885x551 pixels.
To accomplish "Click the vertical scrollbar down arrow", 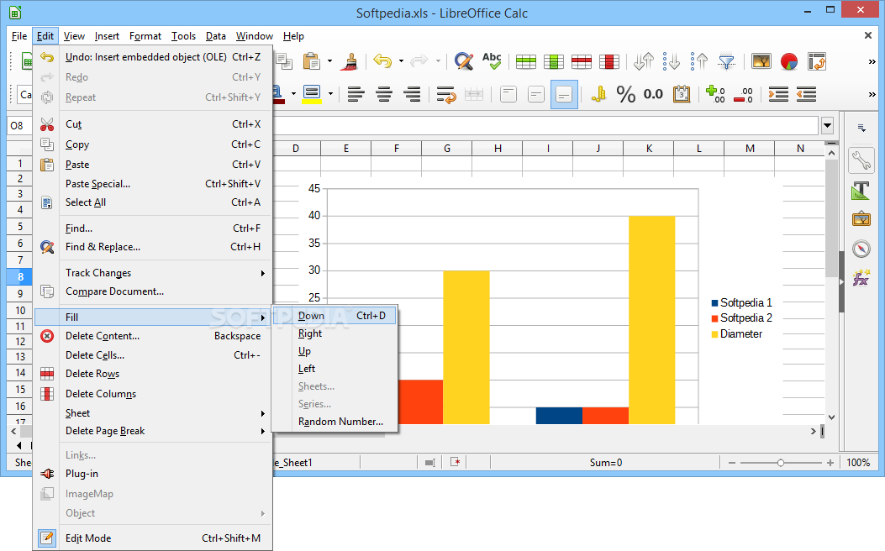I will pyautogui.click(x=831, y=417).
